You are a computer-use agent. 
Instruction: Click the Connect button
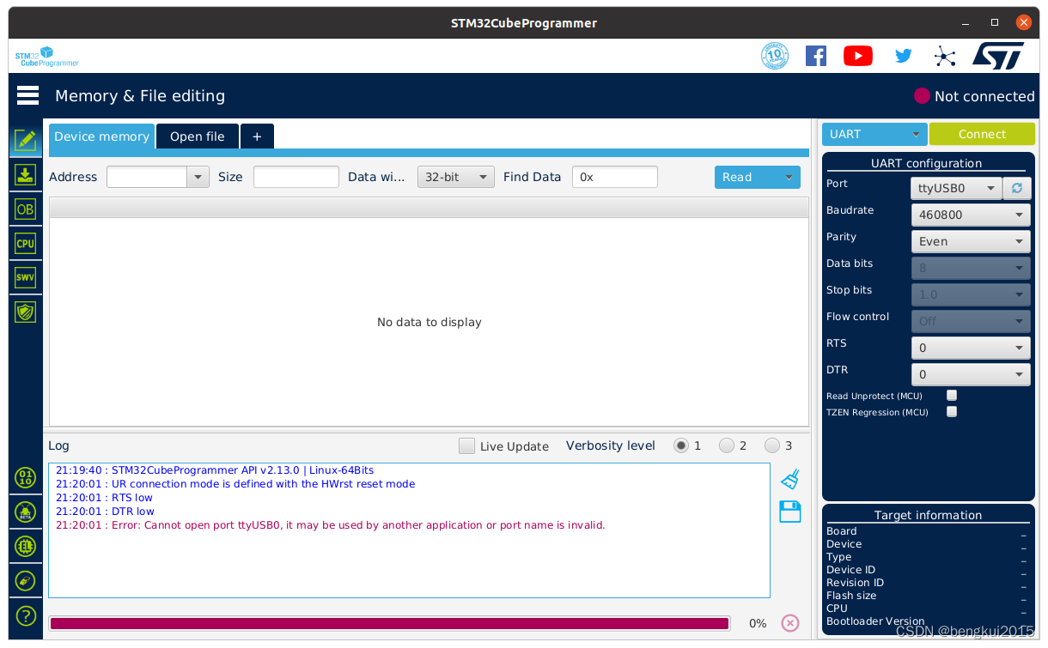[x=982, y=134]
